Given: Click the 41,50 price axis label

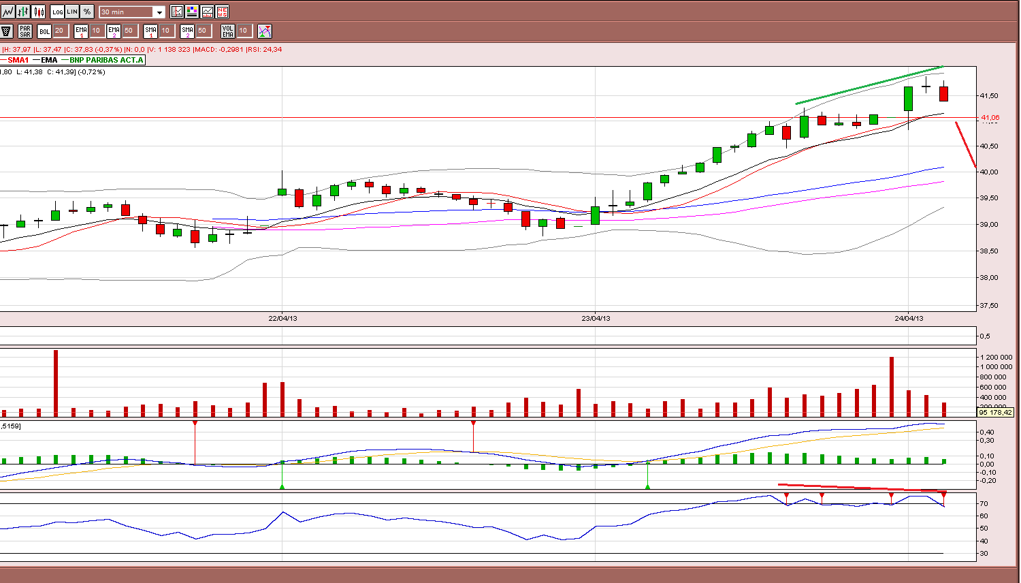Looking at the screenshot, I should pyautogui.click(x=988, y=96).
